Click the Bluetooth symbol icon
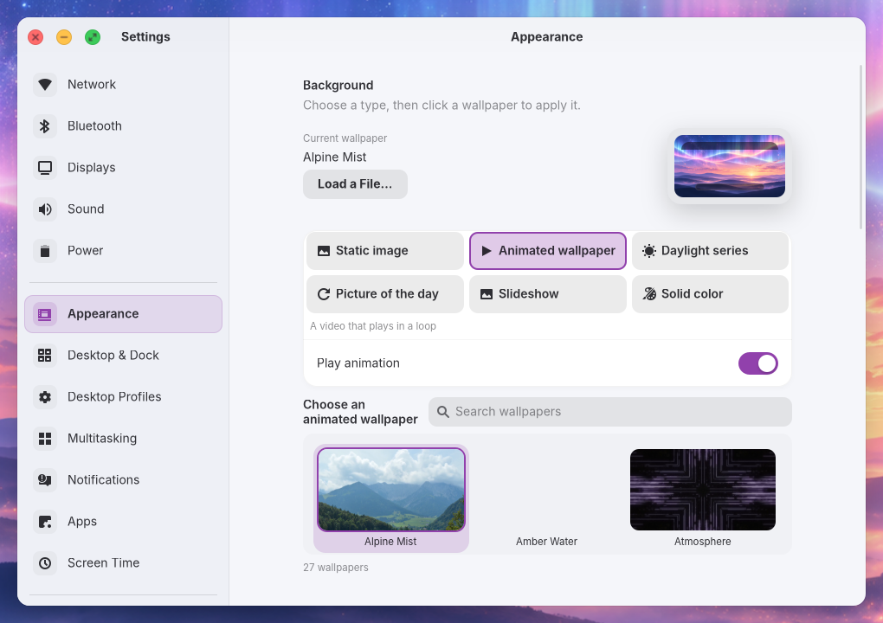Screen dimensions: 883x623 [45, 126]
